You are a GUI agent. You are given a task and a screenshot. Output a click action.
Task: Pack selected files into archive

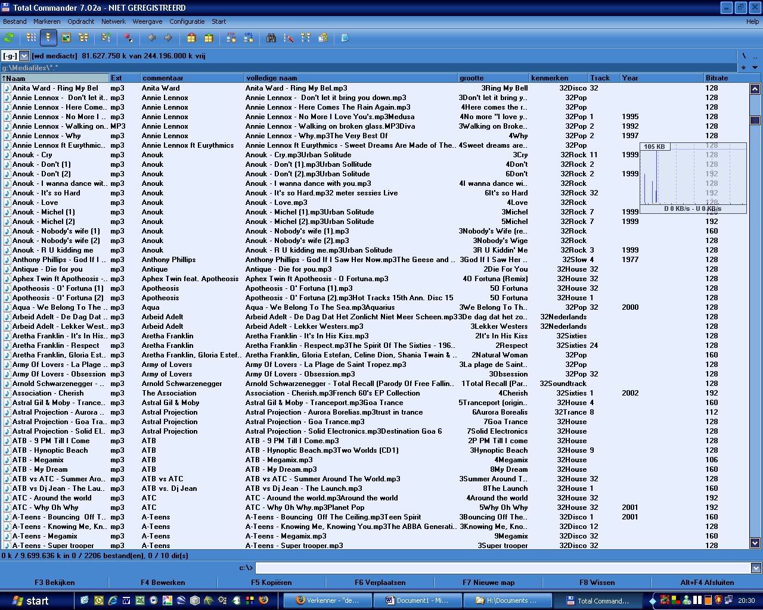[191, 38]
